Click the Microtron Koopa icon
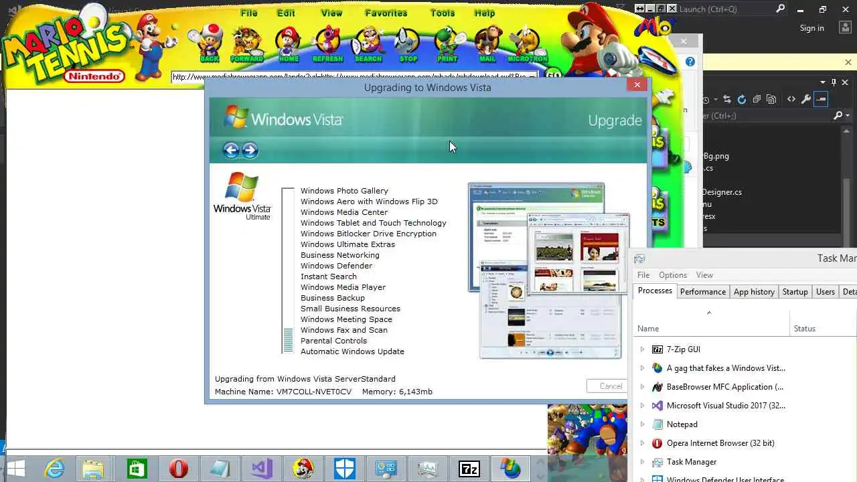Viewport: 857px width, 482px height. 528,44
